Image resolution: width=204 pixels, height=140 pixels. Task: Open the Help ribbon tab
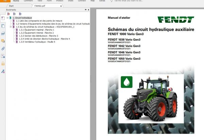pos(92,1)
